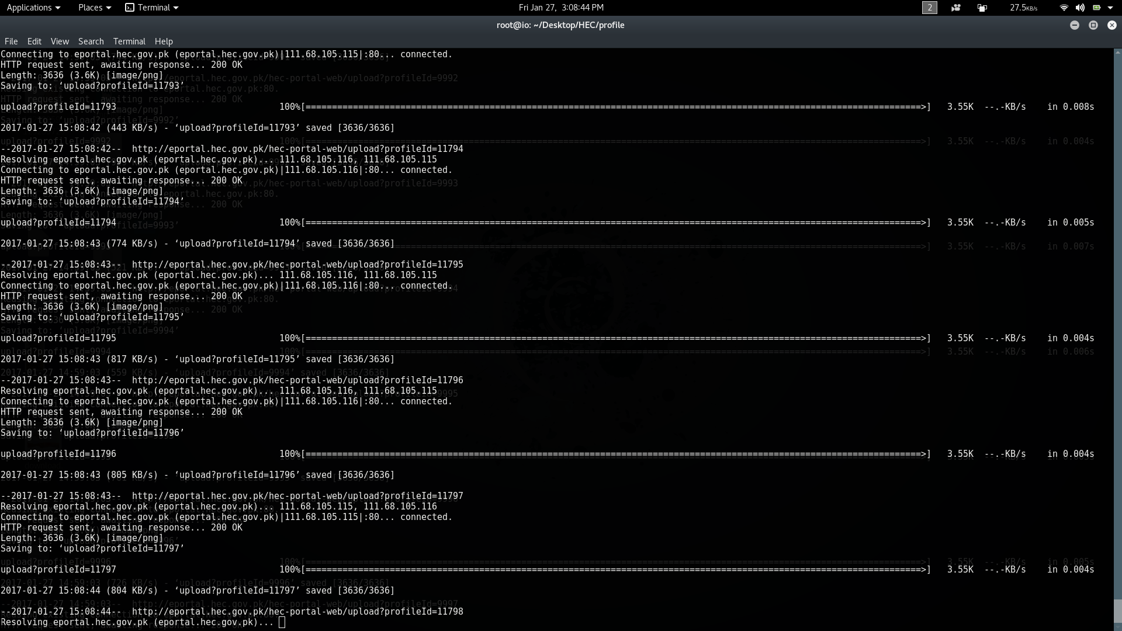Expand the Places menu in top bar
This screenshot has width=1122, height=631.
95,8
